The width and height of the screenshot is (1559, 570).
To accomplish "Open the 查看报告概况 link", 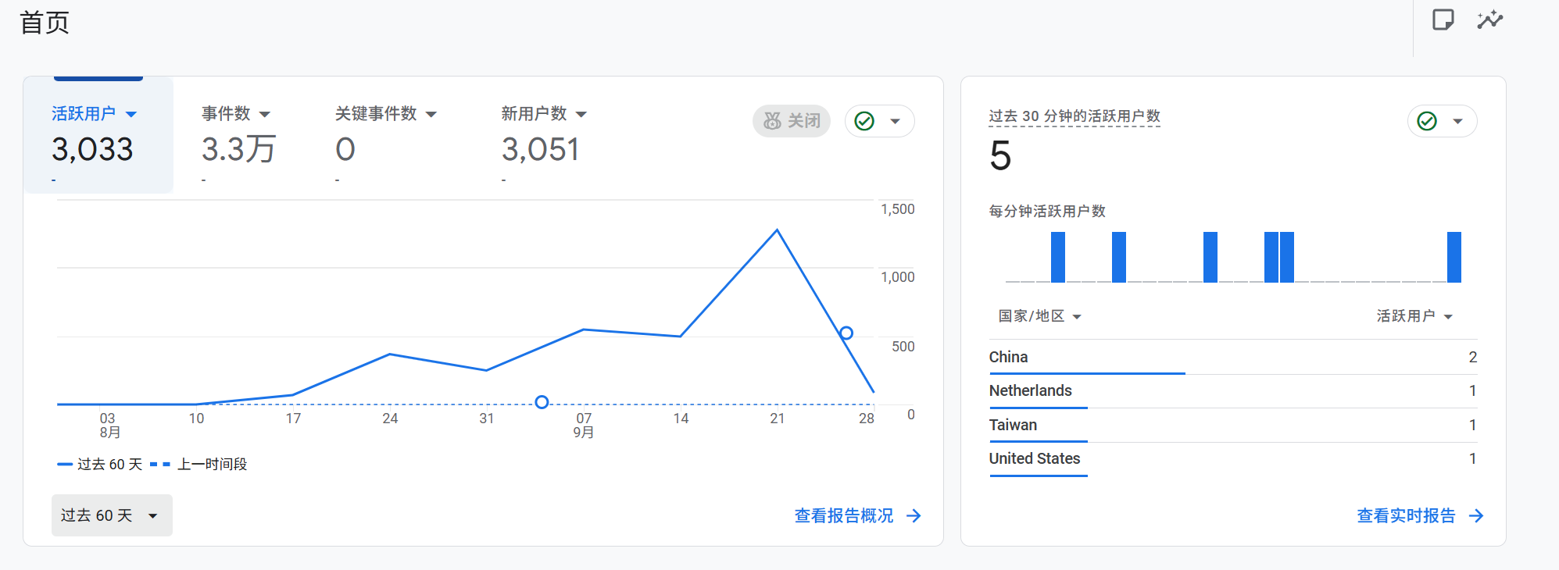I will click(x=843, y=516).
